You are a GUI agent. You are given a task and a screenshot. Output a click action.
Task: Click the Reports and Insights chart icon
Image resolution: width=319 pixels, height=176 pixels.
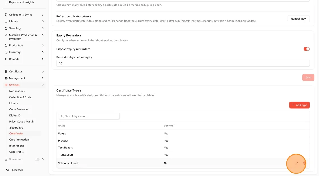pos(6,3)
